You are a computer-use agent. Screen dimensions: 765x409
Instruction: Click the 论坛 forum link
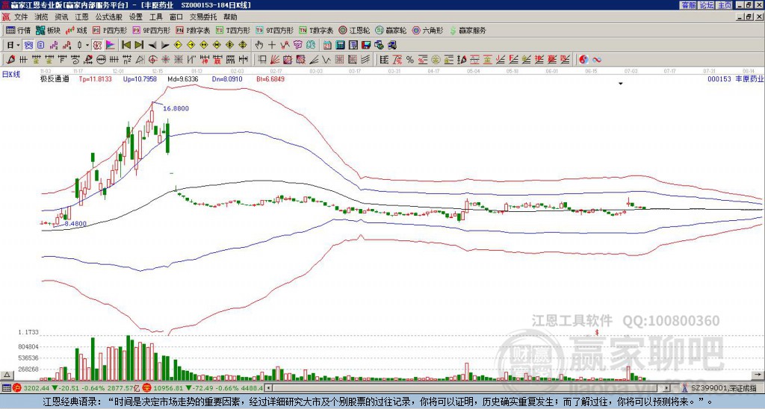click(707, 5)
